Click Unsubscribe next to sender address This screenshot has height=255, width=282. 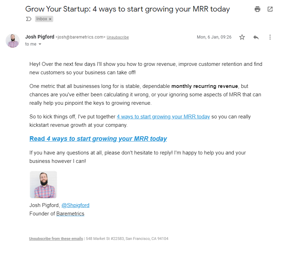[118, 37]
